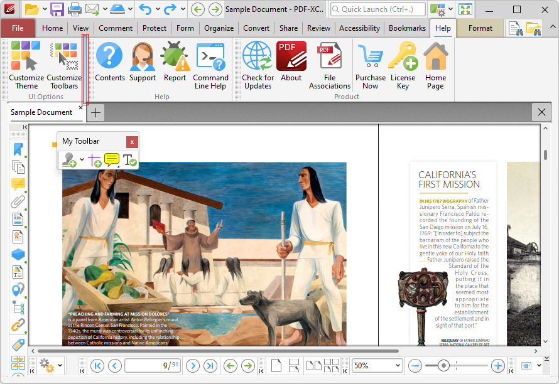Click the zoom slider handle
The width and height of the screenshot is (559, 384).
click(443, 365)
